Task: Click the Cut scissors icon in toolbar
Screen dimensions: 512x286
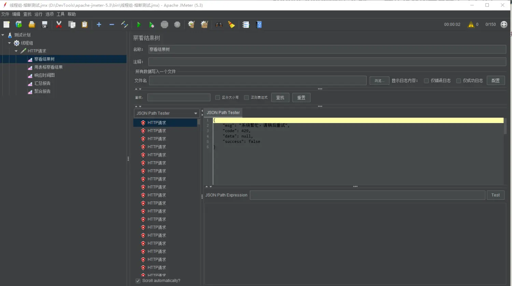Action: pos(59,25)
